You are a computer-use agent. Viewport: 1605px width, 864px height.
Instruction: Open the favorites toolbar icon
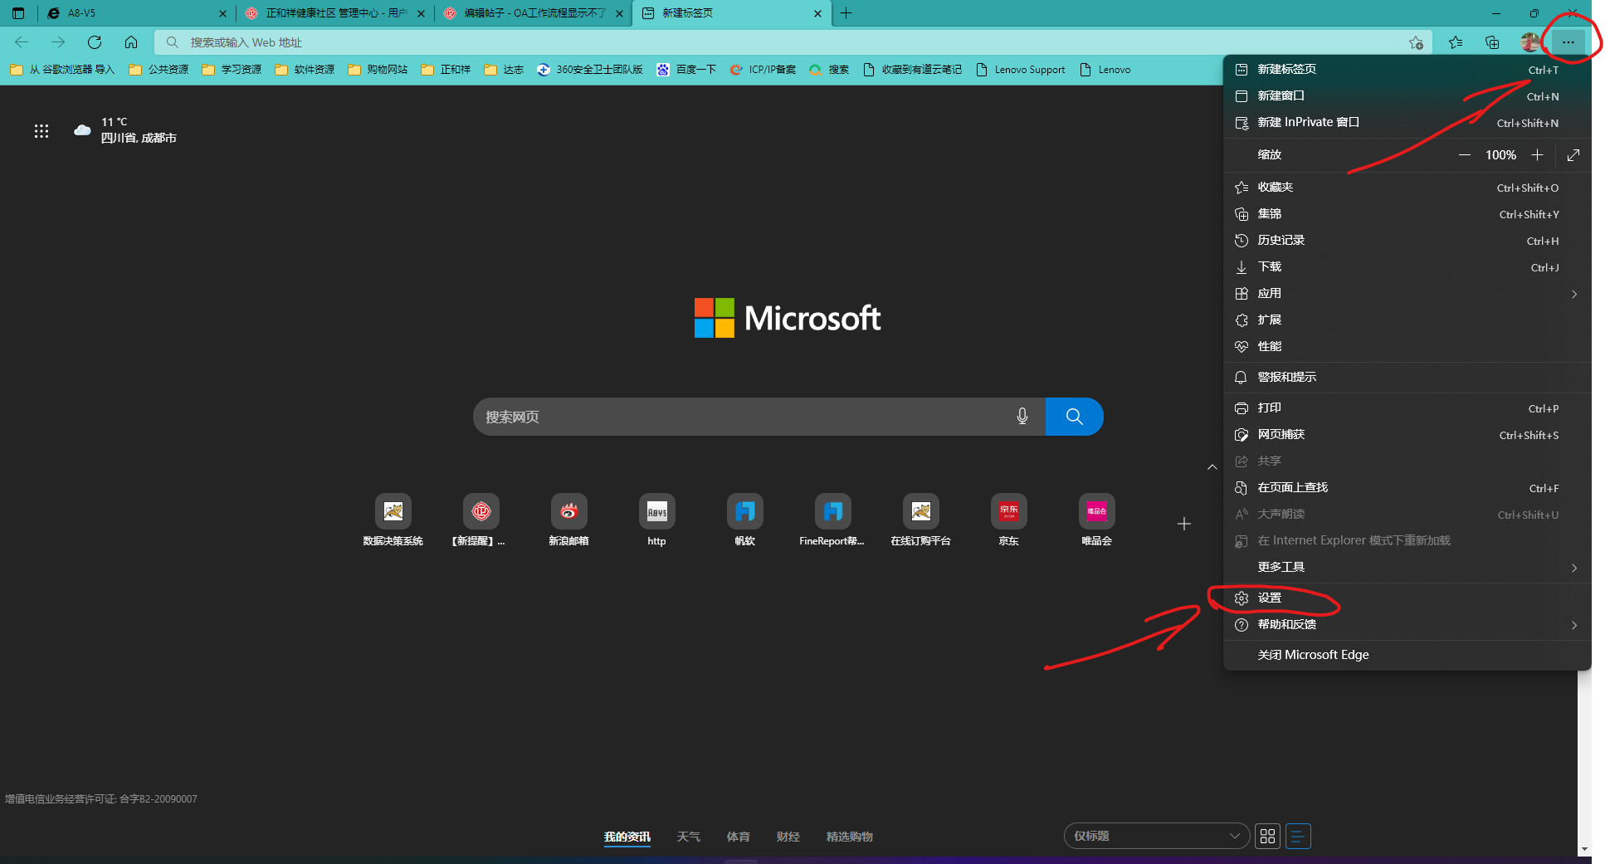(1456, 42)
